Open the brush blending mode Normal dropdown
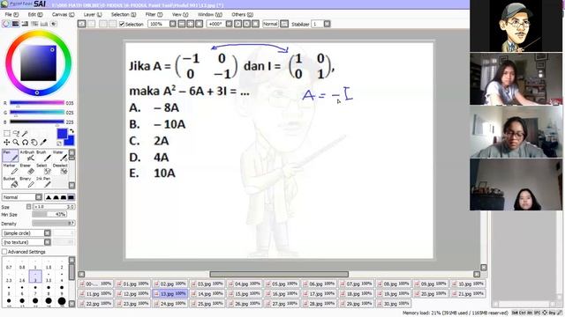The image size is (565, 317). point(39,197)
